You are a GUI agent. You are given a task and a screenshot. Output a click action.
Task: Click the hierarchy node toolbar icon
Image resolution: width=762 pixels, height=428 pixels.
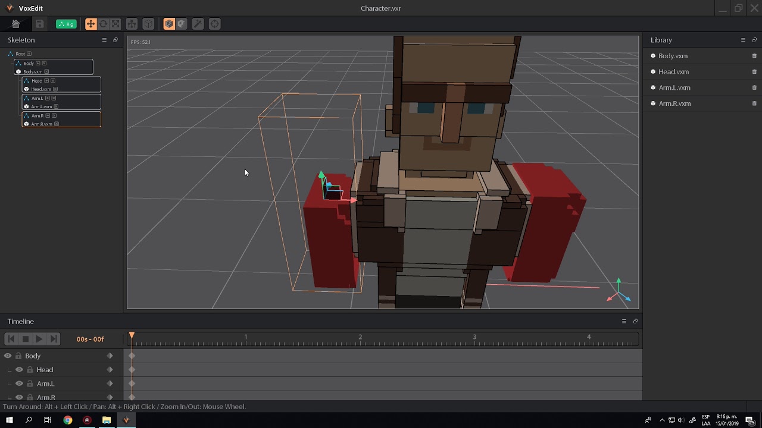(x=132, y=24)
